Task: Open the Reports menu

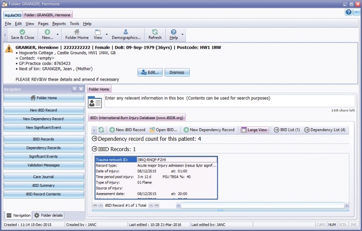Action: pos(59,23)
